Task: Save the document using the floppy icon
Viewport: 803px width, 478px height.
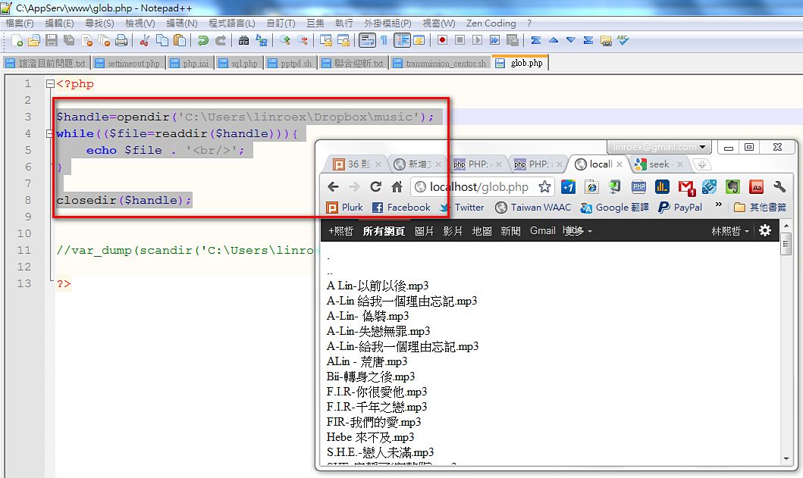Action: (x=52, y=40)
